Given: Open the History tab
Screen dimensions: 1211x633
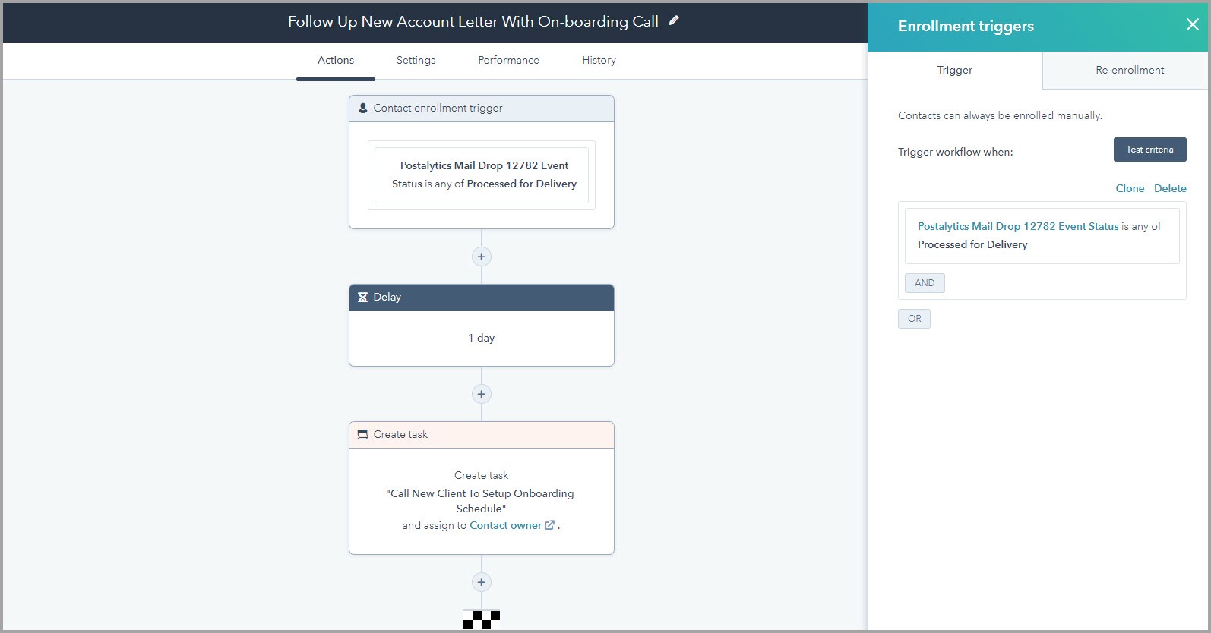Looking at the screenshot, I should coord(599,60).
